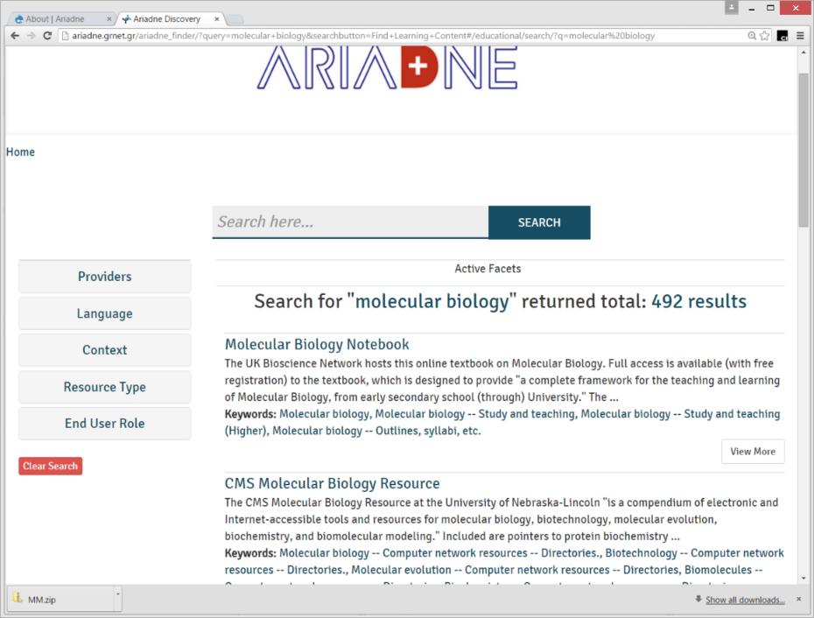
Task: Click the Active Facets heading text
Action: [x=488, y=269]
